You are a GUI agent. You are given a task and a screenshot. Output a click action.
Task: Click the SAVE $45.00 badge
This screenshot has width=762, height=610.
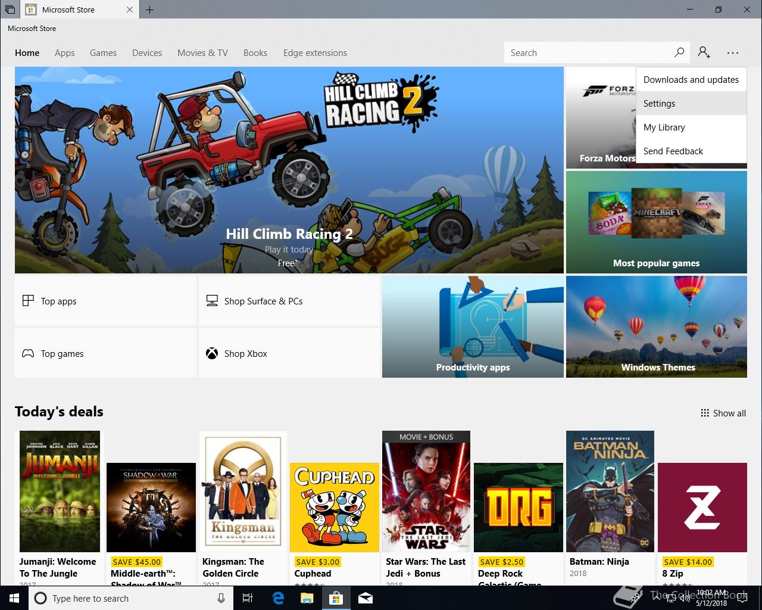point(137,562)
